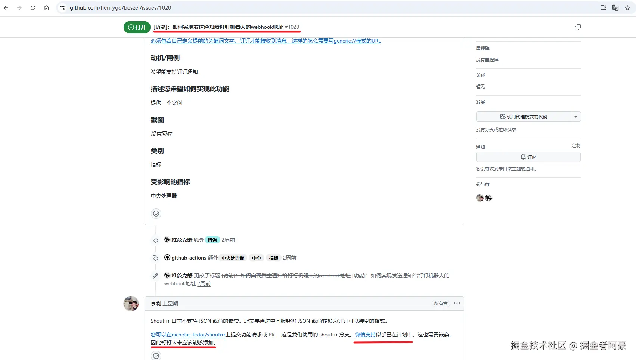Click the issue number #1020
The height and width of the screenshot is (360, 636).
(292, 27)
